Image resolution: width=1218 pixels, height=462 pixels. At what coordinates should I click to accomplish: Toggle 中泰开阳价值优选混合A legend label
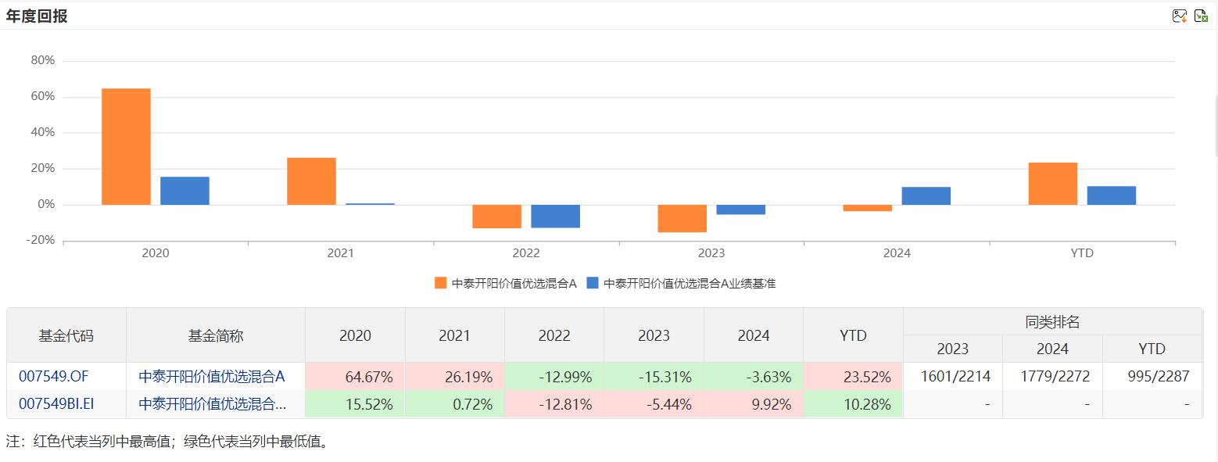pyautogui.click(x=514, y=284)
